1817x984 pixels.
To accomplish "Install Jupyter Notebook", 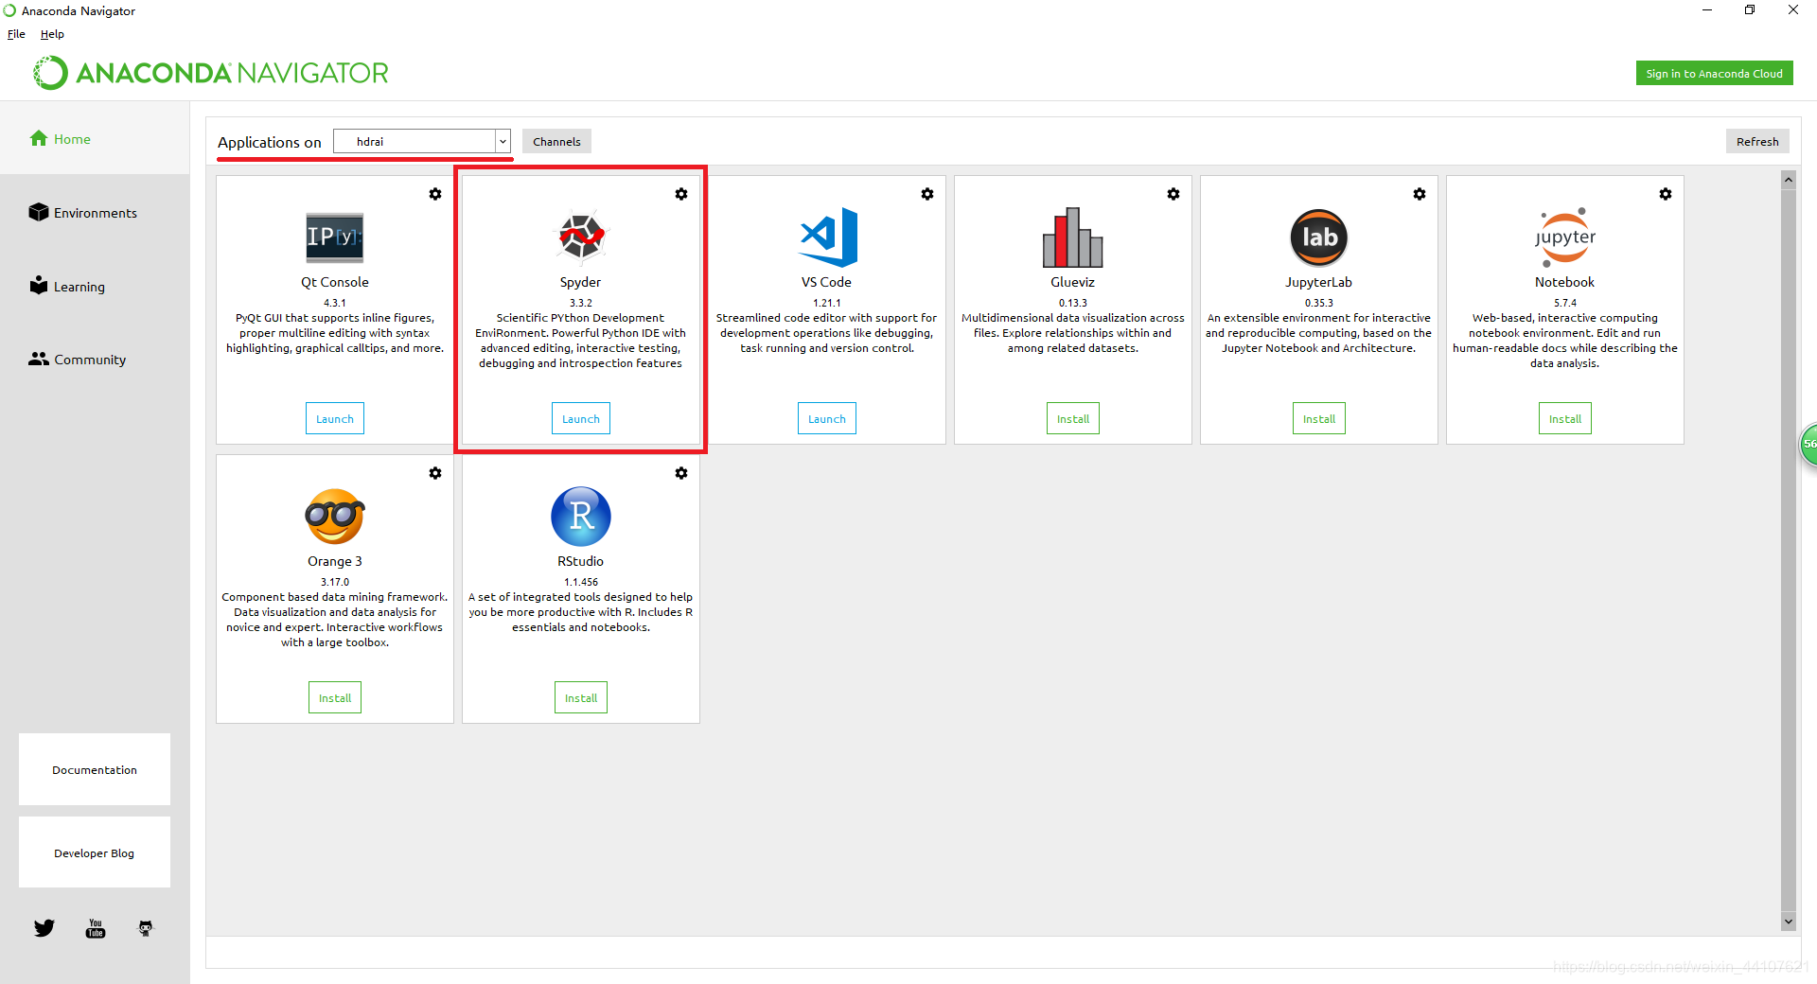I will pyautogui.click(x=1565, y=419).
